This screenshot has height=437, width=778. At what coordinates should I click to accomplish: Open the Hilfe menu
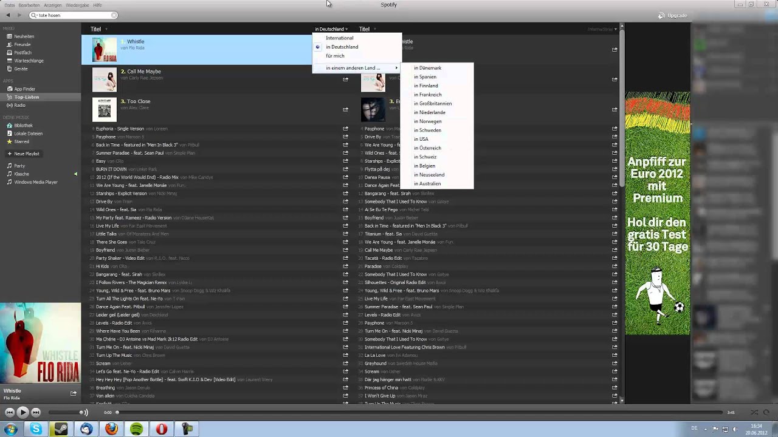pos(97,5)
